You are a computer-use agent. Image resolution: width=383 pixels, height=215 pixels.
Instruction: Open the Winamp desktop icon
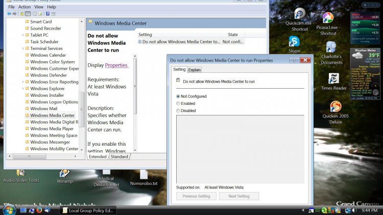[x=65, y=177]
